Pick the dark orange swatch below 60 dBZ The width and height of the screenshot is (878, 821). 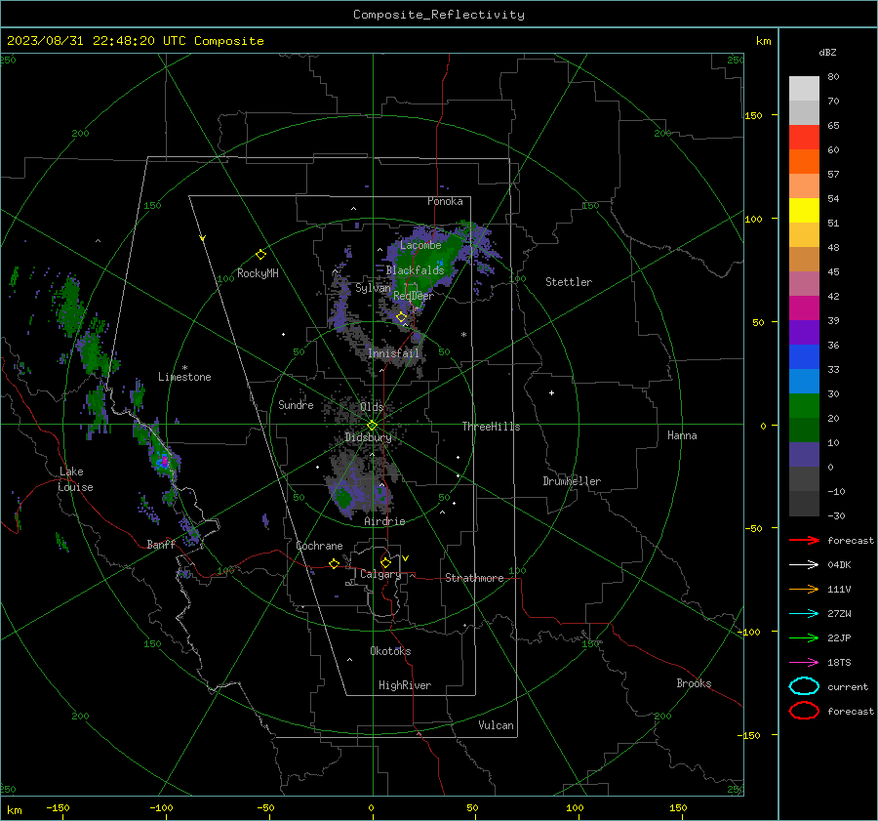click(x=804, y=161)
